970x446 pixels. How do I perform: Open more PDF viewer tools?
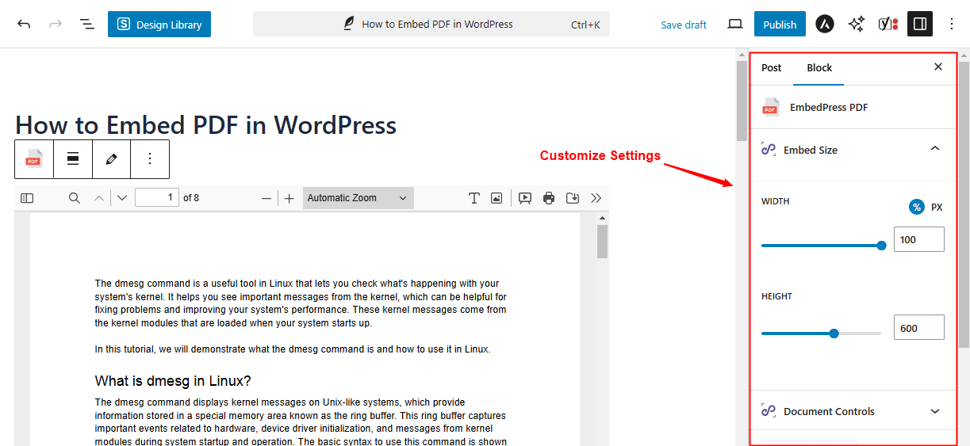coord(596,198)
